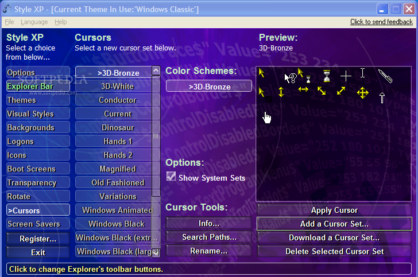Select the Hands 1 cursor set
This screenshot has width=418, height=277.
pyautogui.click(x=114, y=142)
